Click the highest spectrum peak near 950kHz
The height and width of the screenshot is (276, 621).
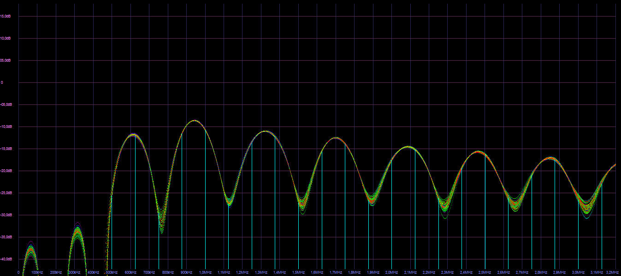tap(195, 121)
